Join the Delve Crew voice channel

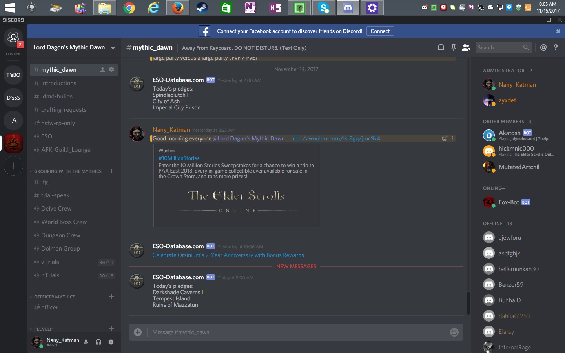[74, 209]
